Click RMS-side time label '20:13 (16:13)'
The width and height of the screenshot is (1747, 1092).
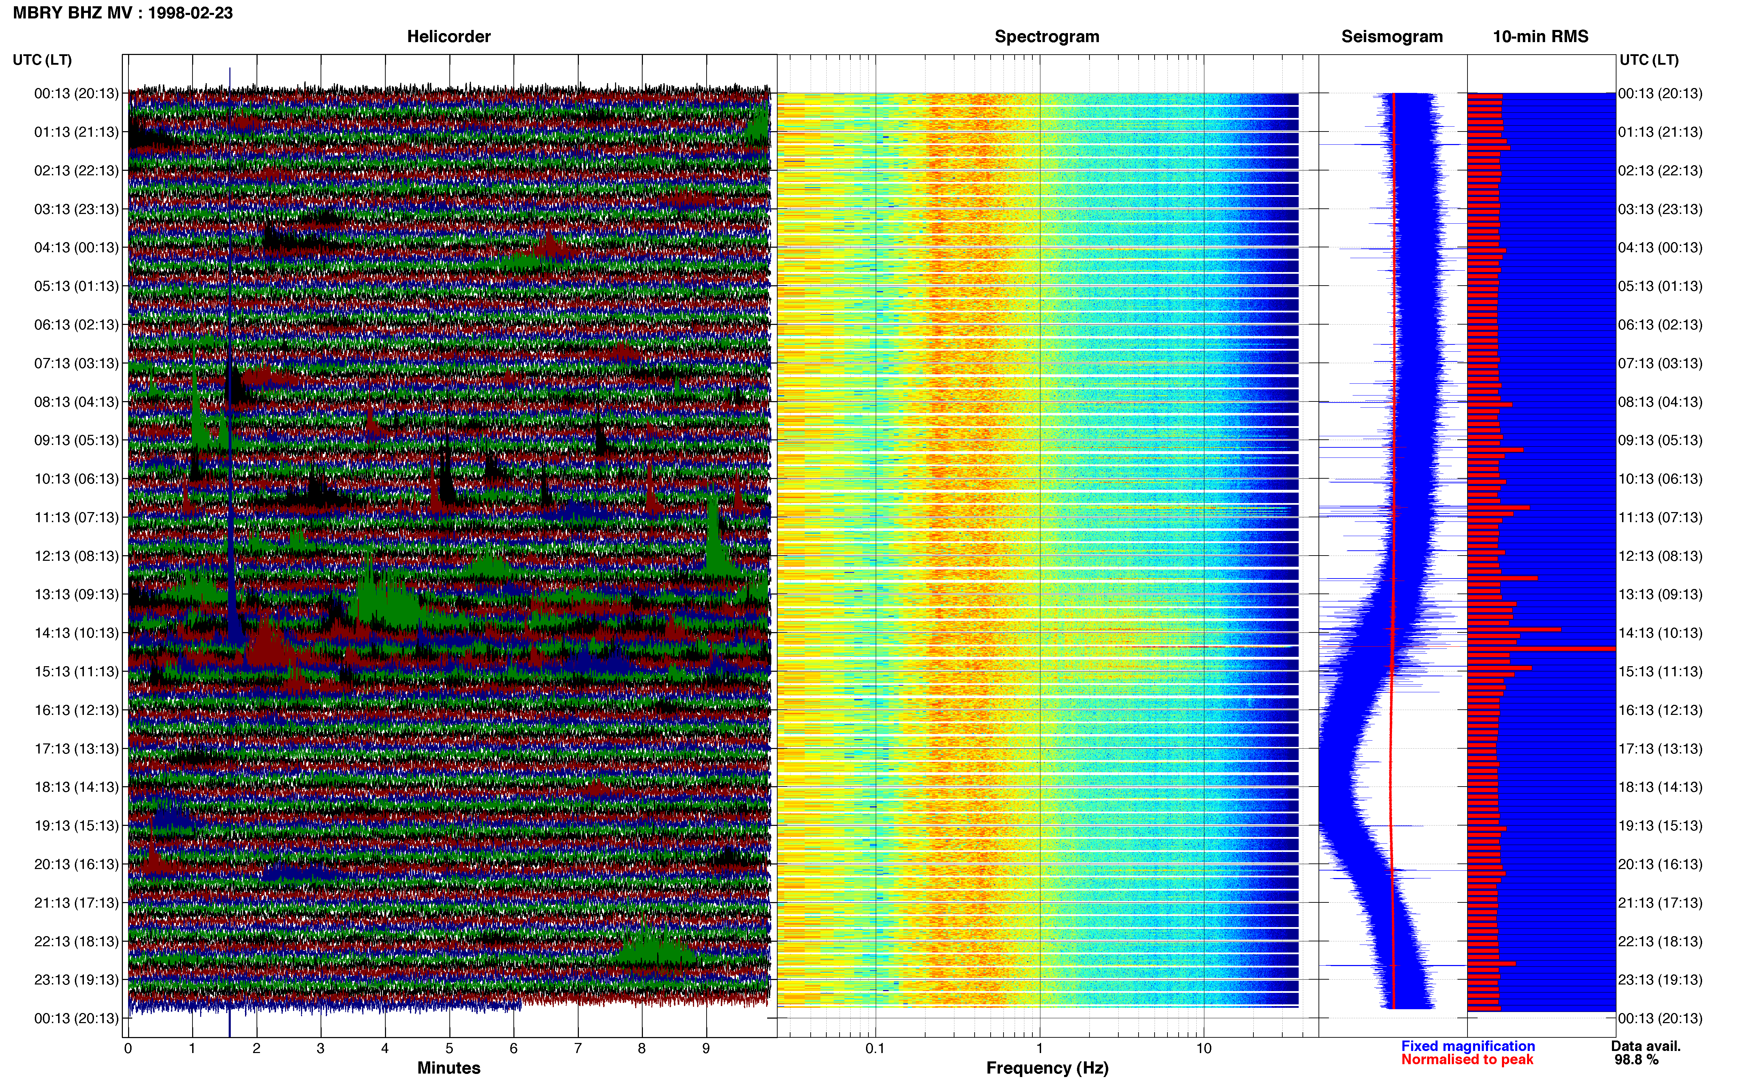click(x=1660, y=864)
